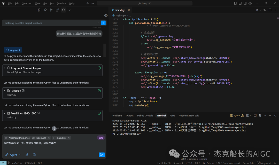Toggle secondary side bar layout icon
The height and width of the screenshot is (165, 279).
click(x=245, y=3)
